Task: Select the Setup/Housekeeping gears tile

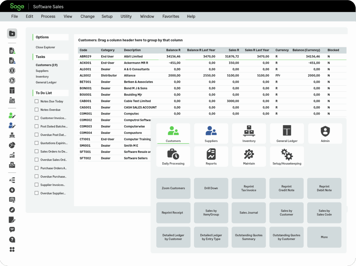Action: 287,157
